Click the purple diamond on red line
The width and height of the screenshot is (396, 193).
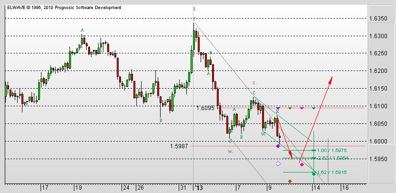[x=278, y=146]
